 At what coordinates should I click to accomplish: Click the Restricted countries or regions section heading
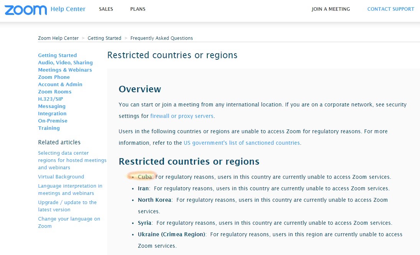coord(189,162)
